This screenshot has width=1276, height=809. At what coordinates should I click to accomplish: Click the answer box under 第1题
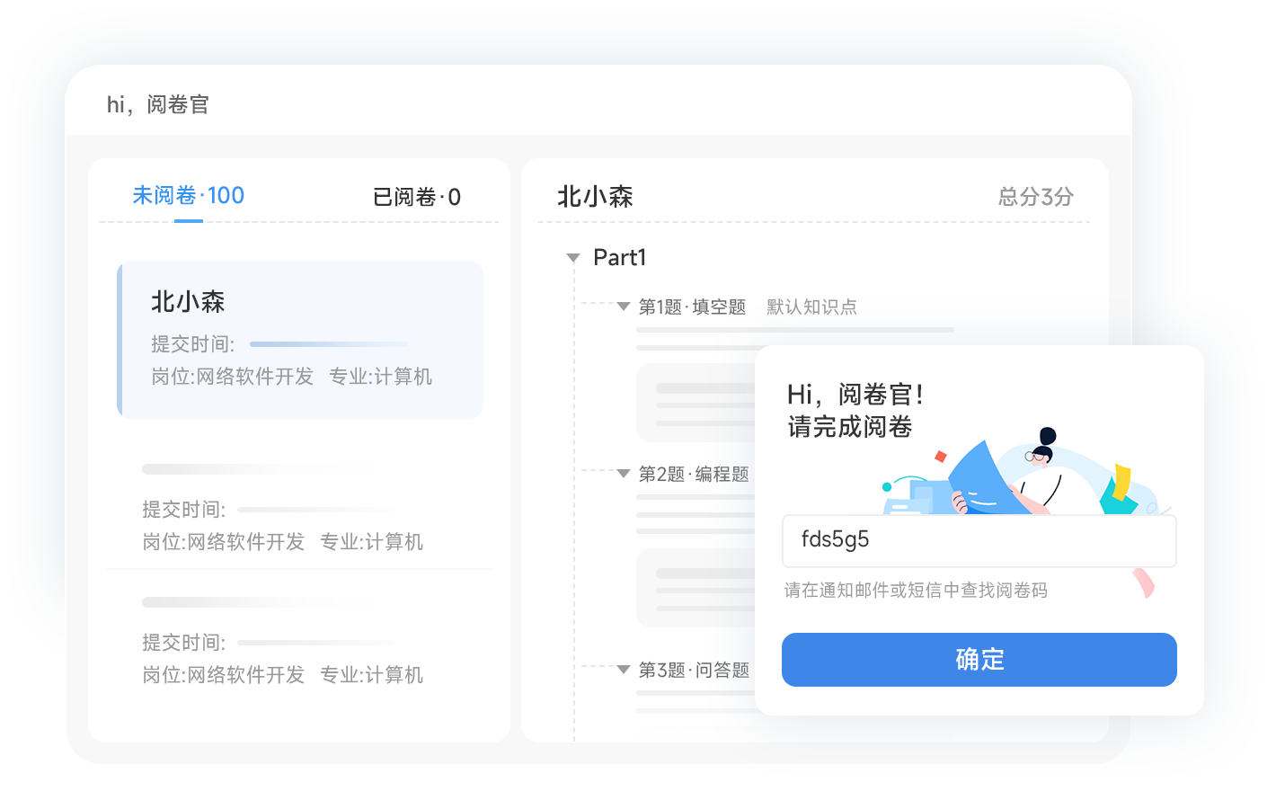tap(696, 402)
